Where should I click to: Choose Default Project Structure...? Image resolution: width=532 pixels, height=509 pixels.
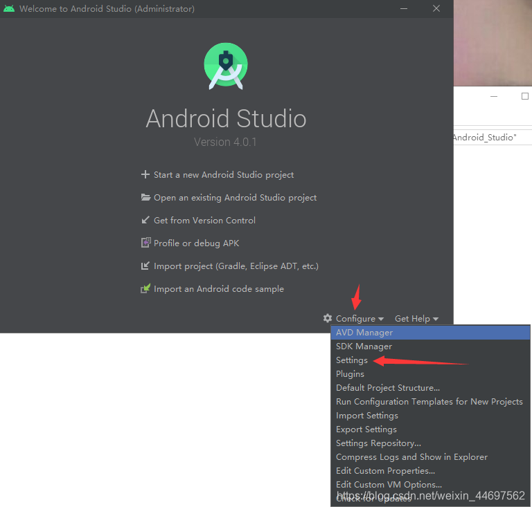click(x=430, y=388)
